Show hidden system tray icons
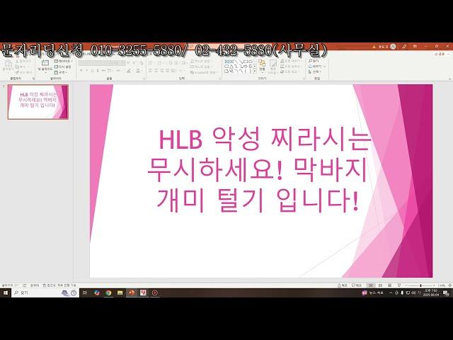This screenshot has height=340, width=453. [391, 293]
